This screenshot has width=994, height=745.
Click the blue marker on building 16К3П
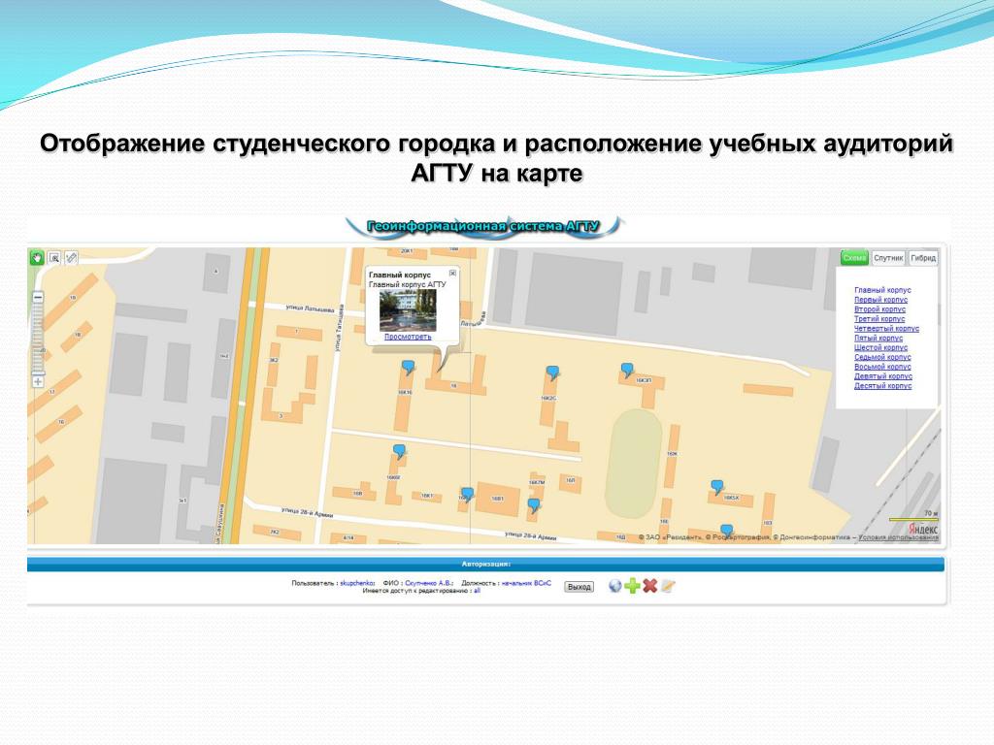(627, 370)
